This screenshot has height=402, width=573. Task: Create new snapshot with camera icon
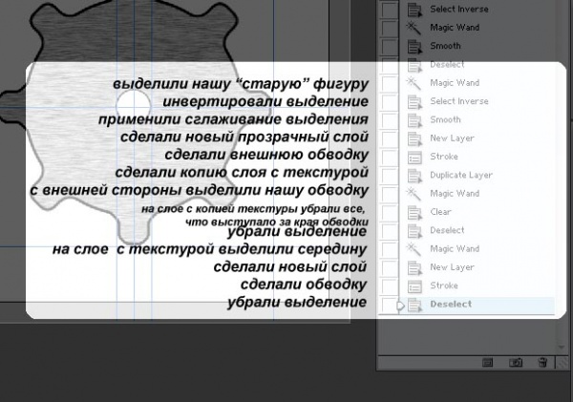coord(516,363)
